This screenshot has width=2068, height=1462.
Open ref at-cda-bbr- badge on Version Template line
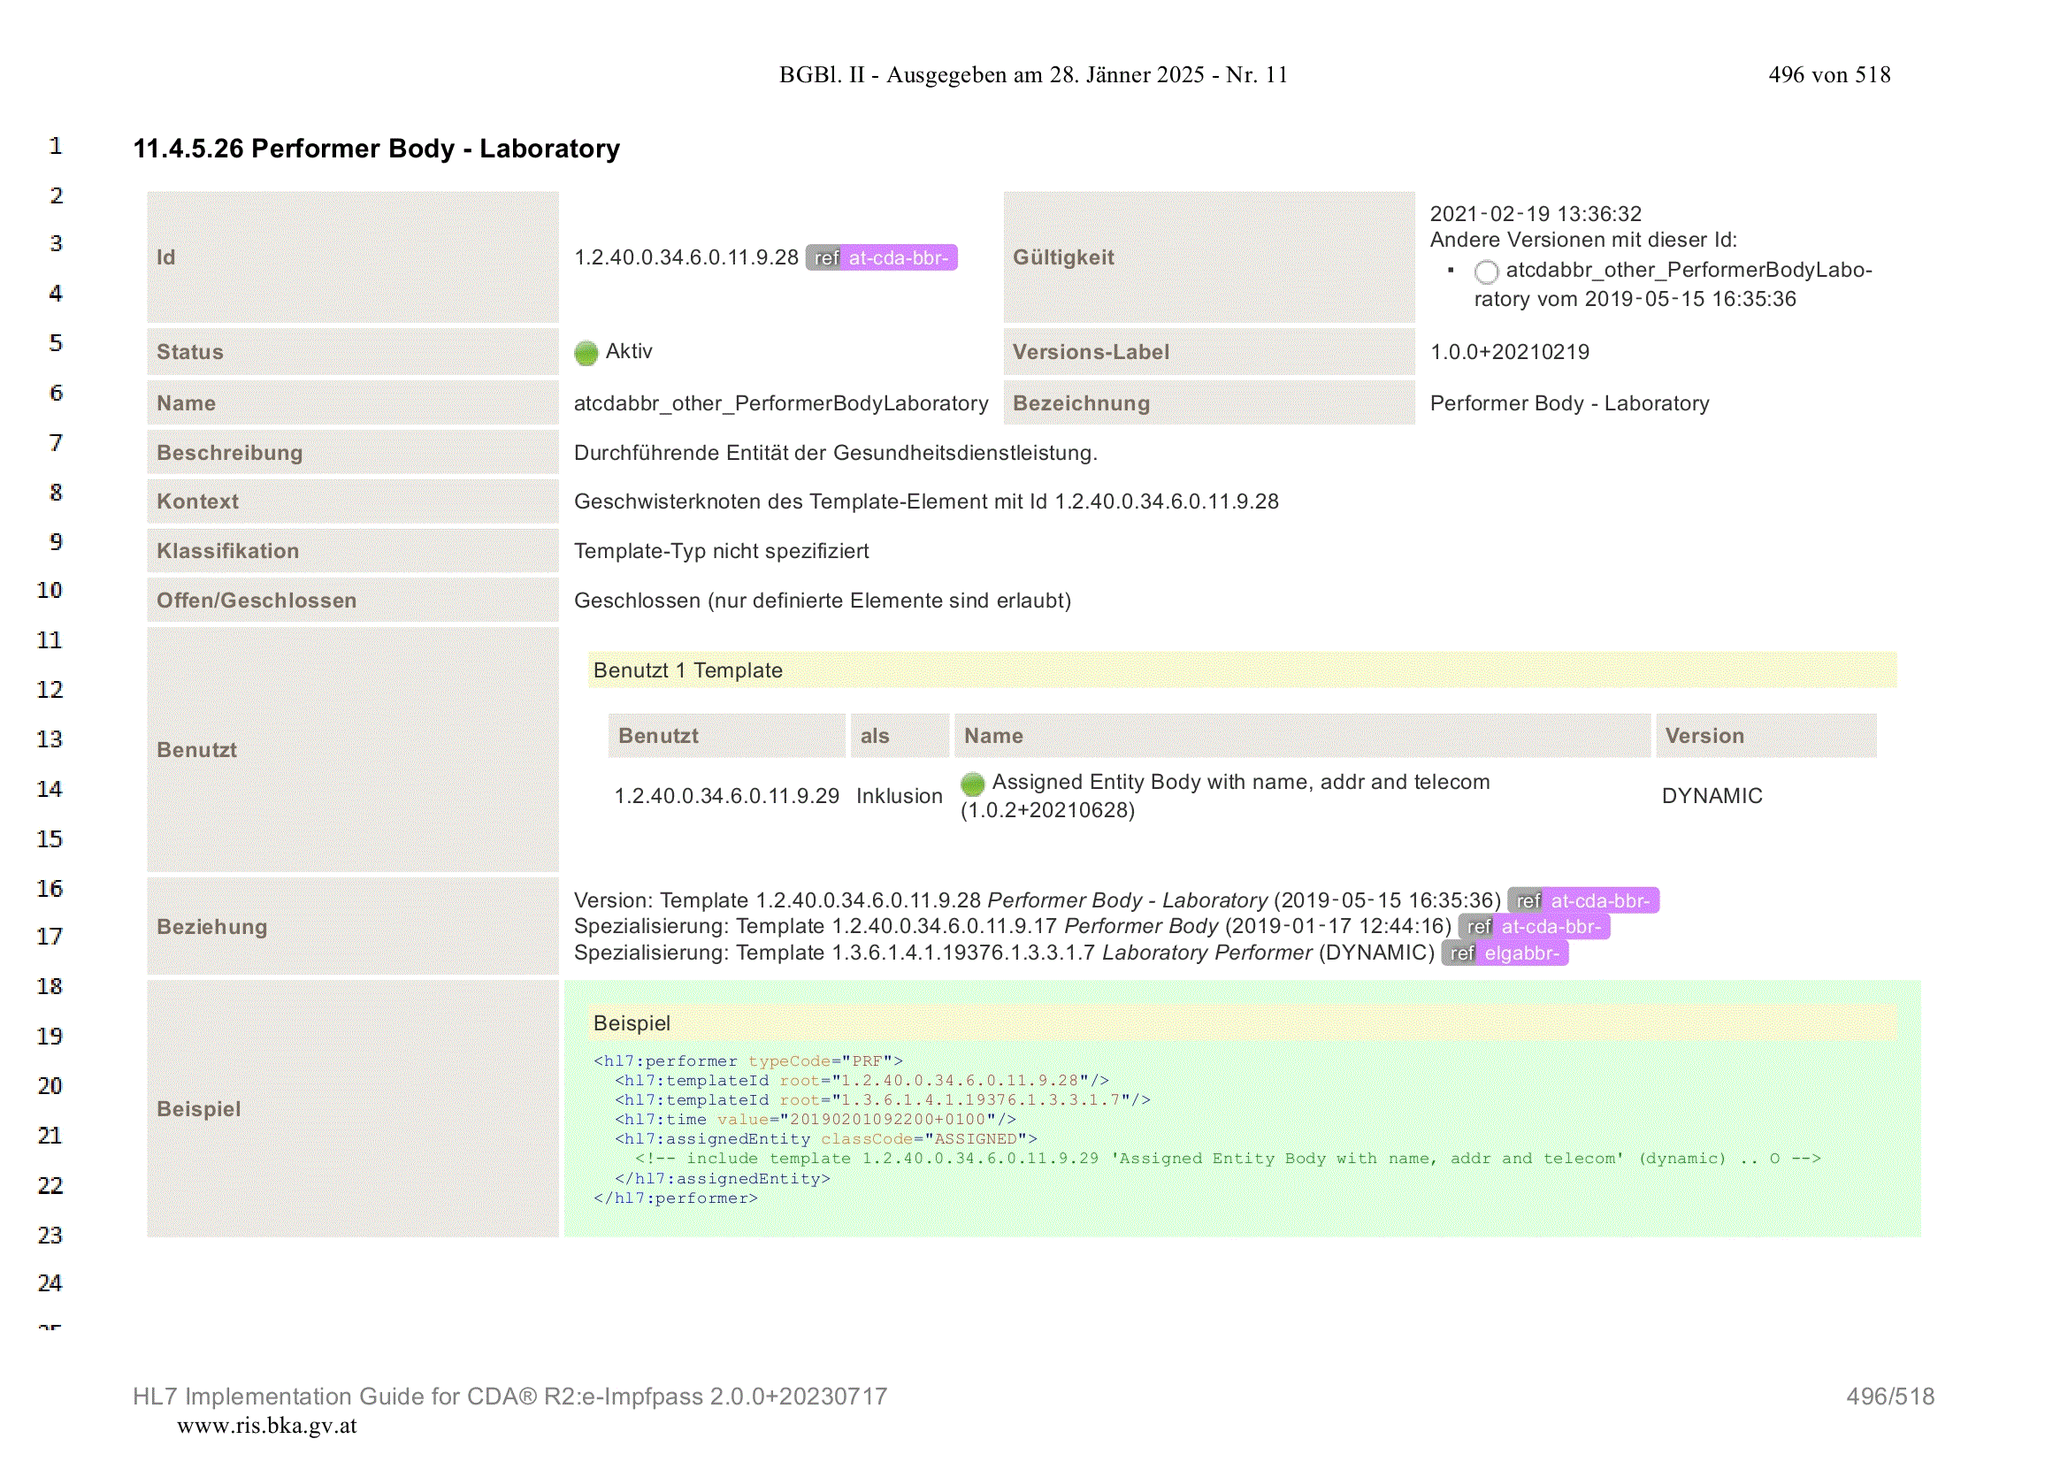tap(1582, 900)
